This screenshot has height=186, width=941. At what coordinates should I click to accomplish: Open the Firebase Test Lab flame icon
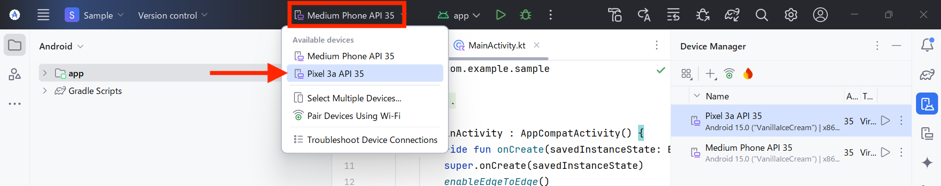pos(748,73)
